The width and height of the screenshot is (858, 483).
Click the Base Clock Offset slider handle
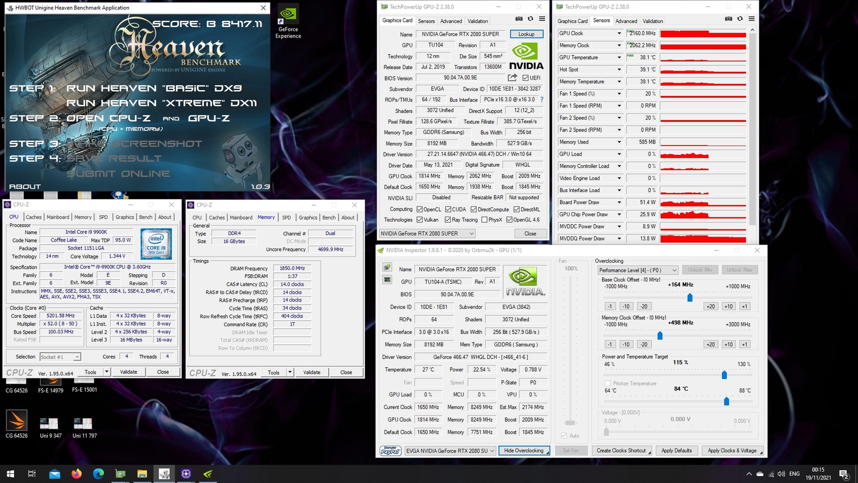click(690, 297)
